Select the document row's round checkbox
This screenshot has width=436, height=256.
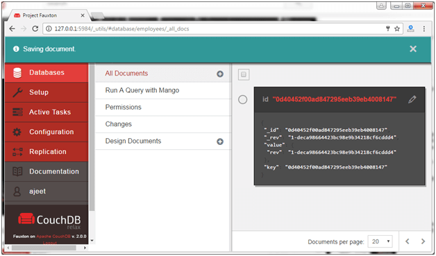243,99
